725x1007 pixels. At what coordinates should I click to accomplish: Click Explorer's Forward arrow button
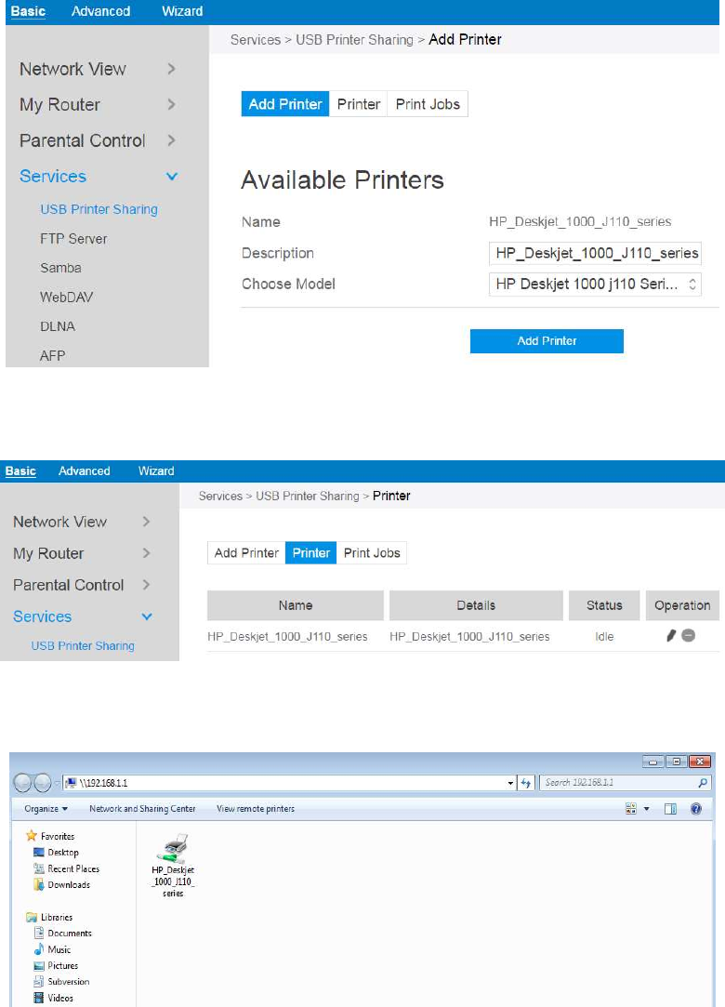(43, 783)
